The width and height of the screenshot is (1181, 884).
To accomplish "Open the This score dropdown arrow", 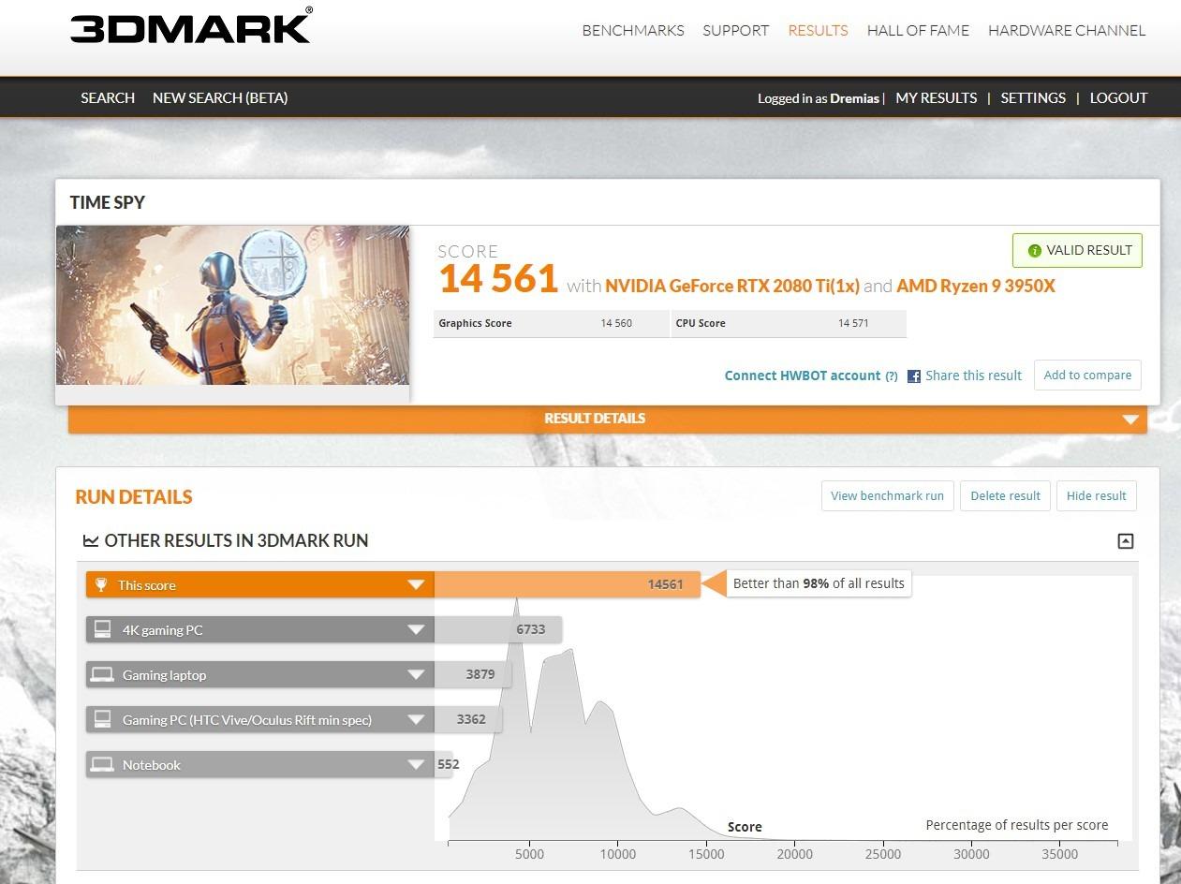I will coord(416,585).
